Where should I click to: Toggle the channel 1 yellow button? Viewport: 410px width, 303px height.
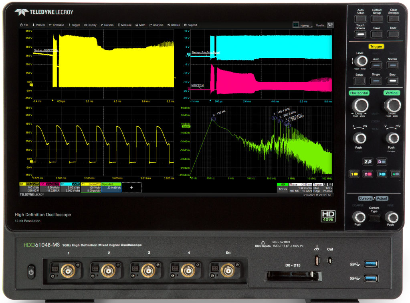[354, 174]
